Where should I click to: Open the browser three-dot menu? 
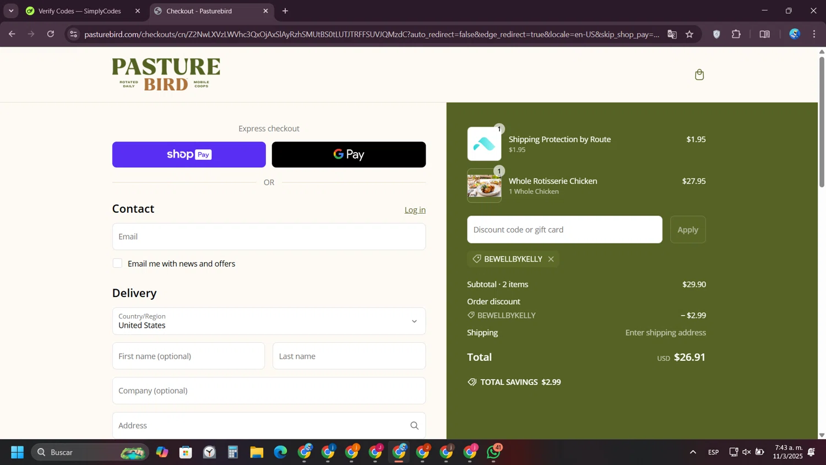pos(814,34)
